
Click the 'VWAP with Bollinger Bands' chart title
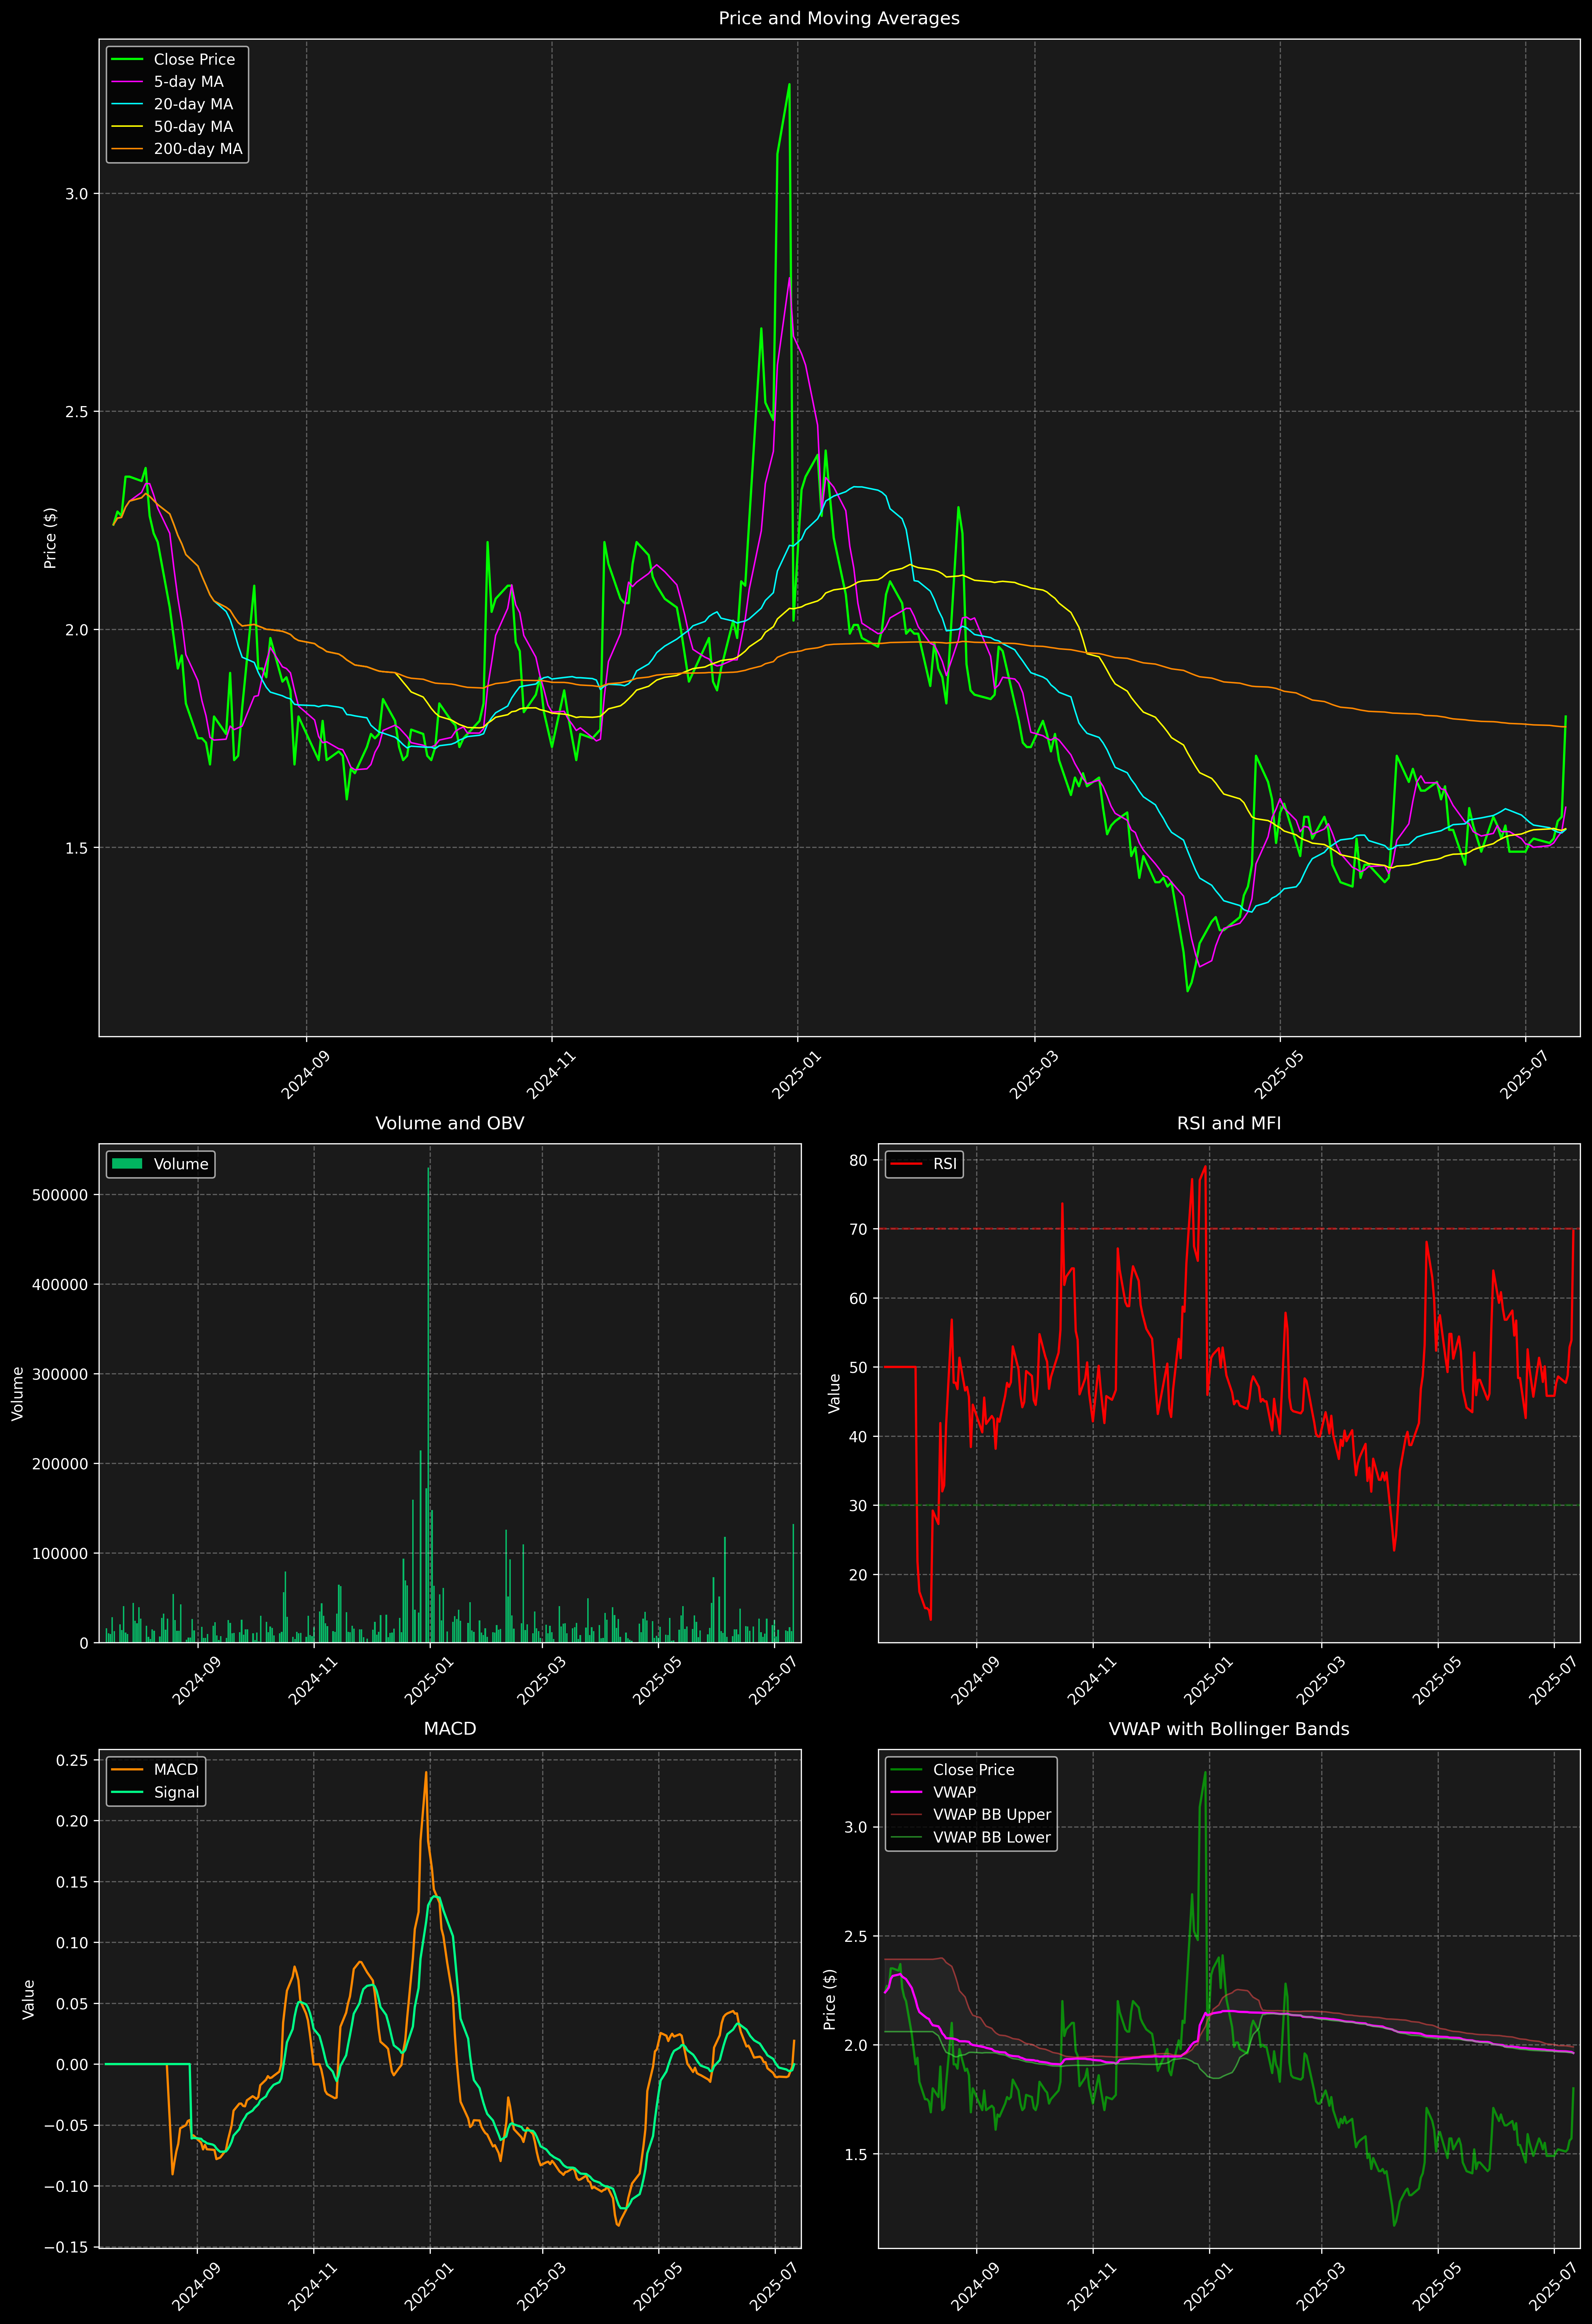coord(1229,1729)
